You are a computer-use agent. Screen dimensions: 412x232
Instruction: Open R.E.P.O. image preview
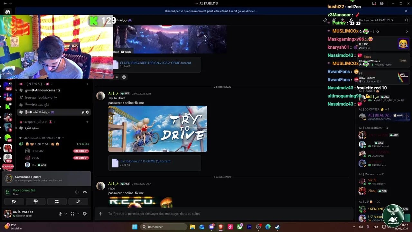pyautogui.click(x=141, y=202)
